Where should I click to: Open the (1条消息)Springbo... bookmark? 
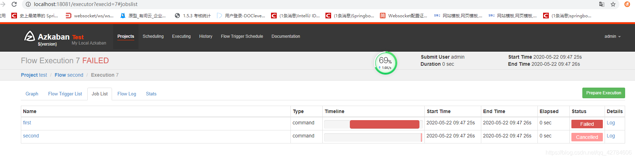click(350, 16)
